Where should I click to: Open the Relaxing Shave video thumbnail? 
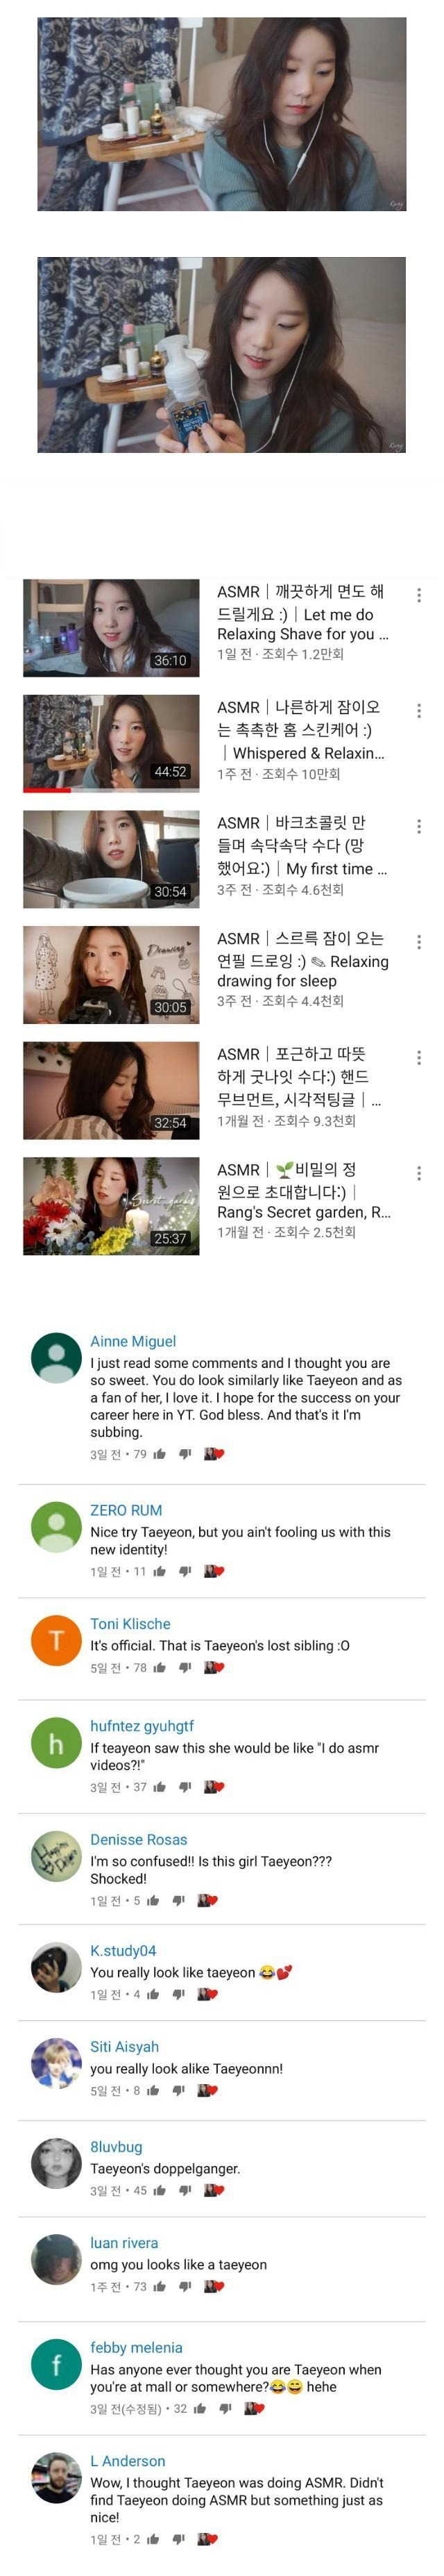[111, 628]
